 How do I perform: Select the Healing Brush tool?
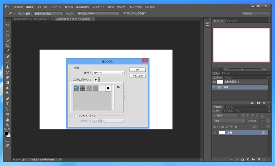click(x=7, y=57)
